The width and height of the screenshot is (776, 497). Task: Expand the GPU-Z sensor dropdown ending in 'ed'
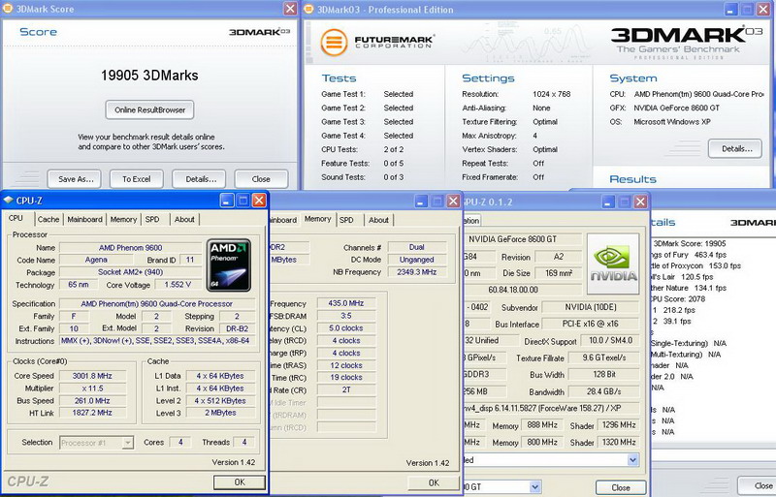tap(633, 460)
